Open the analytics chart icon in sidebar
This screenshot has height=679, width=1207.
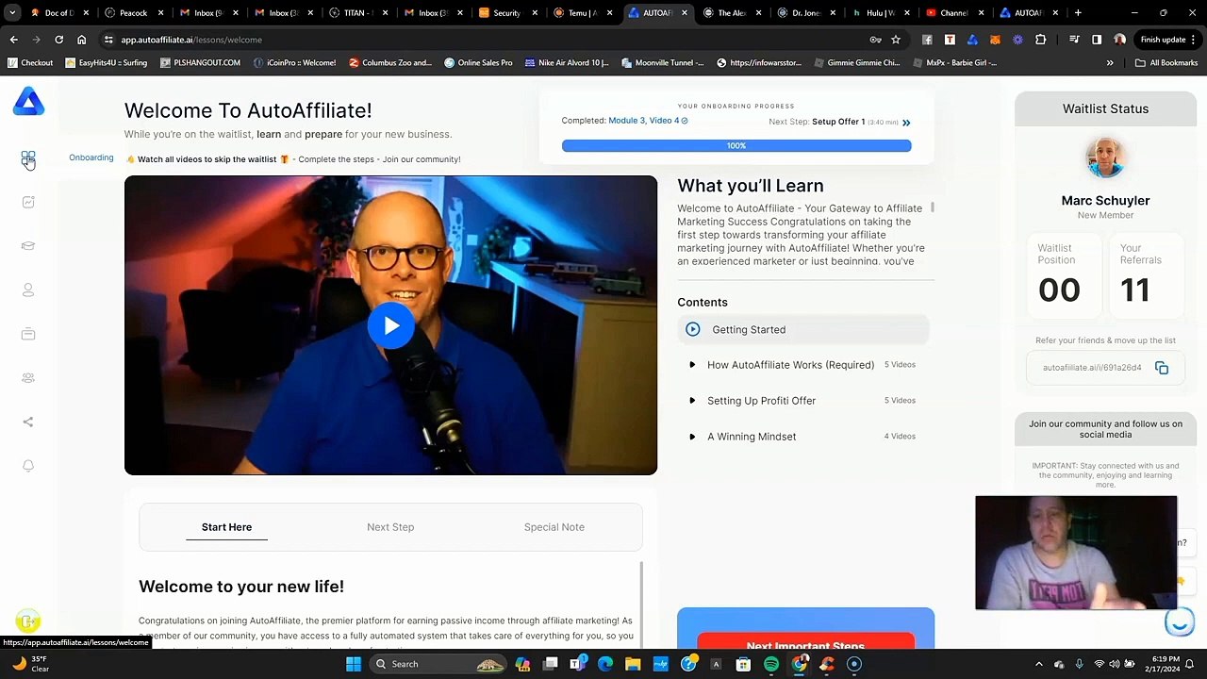coord(28,202)
